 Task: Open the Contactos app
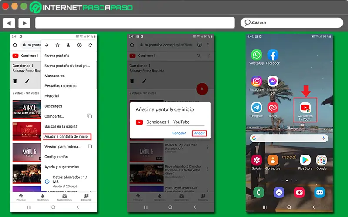click(273, 160)
